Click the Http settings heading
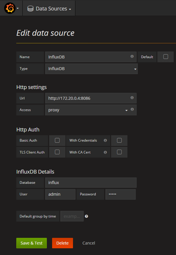 pyautogui.click(x=31, y=87)
